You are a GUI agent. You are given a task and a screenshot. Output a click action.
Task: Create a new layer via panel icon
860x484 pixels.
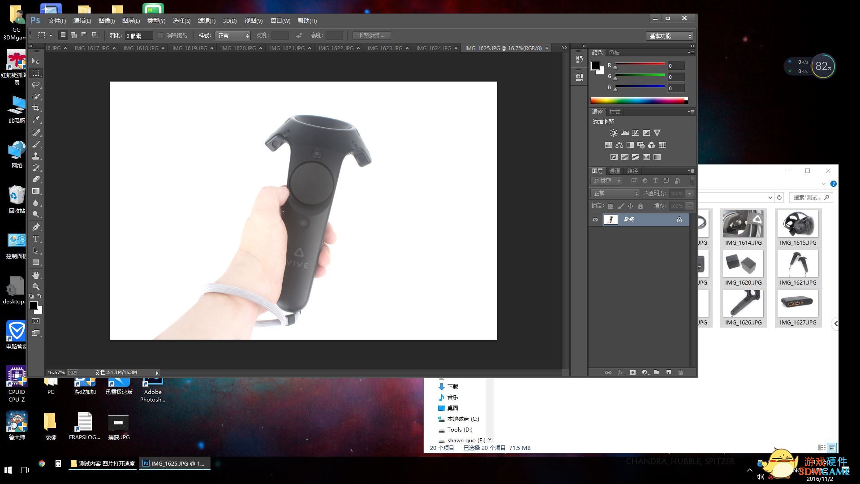[668, 372]
